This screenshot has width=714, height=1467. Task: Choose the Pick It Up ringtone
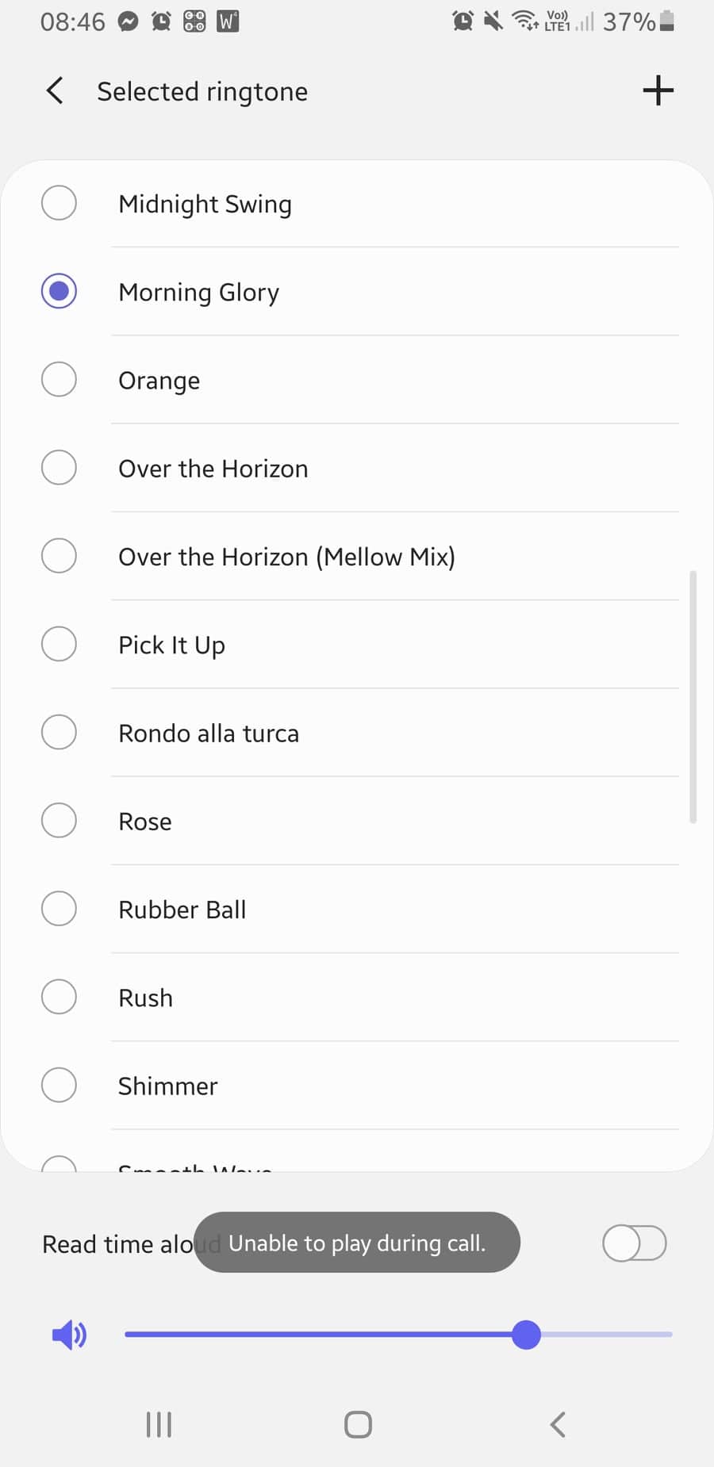(x=357, y=644)
